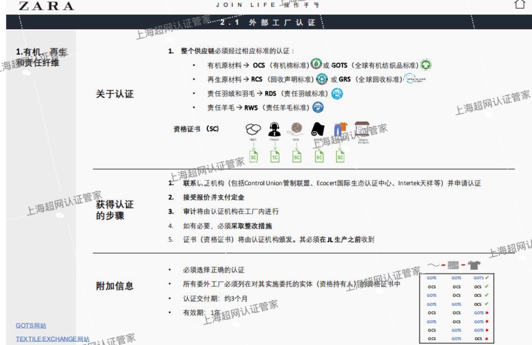The width and height of the screenshot is (532, 345).
Task: Click the RWS responsible wool logo
Action: tap(318, 107)
